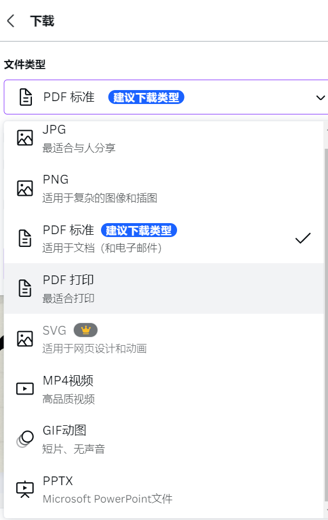
Task: Select PPTX Microsoft PowerPoint文件 option
Action: click(x=164, y=489)
